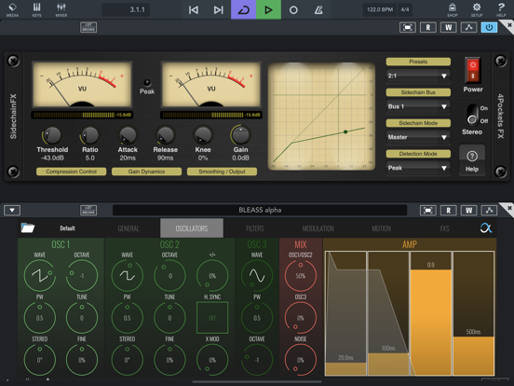Switch to the FILTERS tab
514x386 pixels.
(x=255, y=228)
